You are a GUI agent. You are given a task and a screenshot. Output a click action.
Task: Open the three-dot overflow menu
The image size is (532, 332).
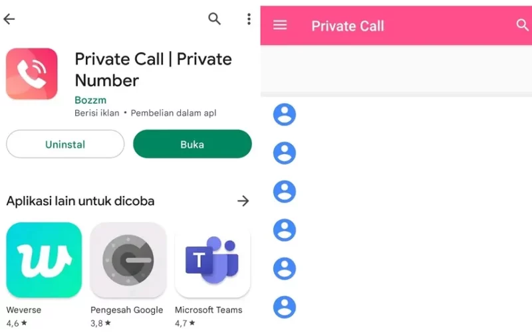249,19
